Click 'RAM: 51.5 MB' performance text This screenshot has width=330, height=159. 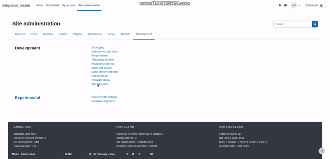tap(125, 127)
